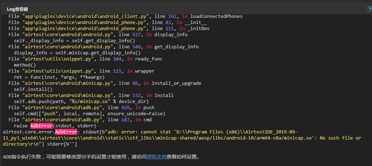Click the android_phone.py line 111 _initDev row
Image resolution: width=372 pixels, height=166 pixels.
click(109, 29)
